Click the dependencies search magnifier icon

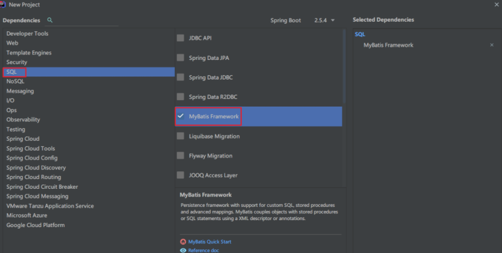50,20
